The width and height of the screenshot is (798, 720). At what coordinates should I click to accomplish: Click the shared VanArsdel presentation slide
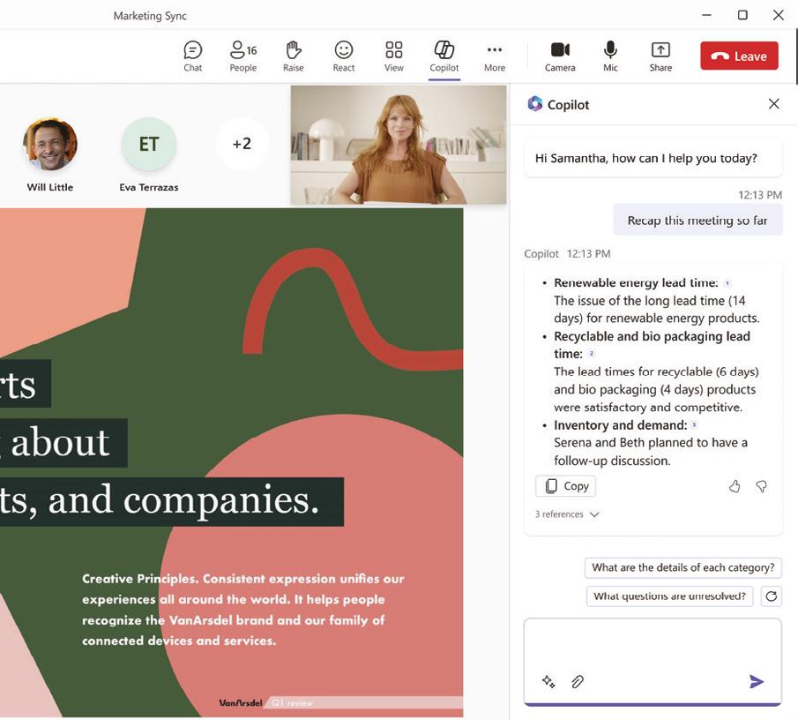point(232,462)
